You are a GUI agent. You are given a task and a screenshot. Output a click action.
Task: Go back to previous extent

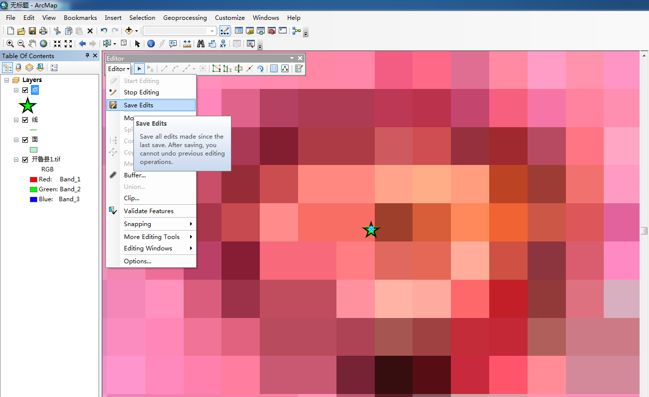click(83, 44)
